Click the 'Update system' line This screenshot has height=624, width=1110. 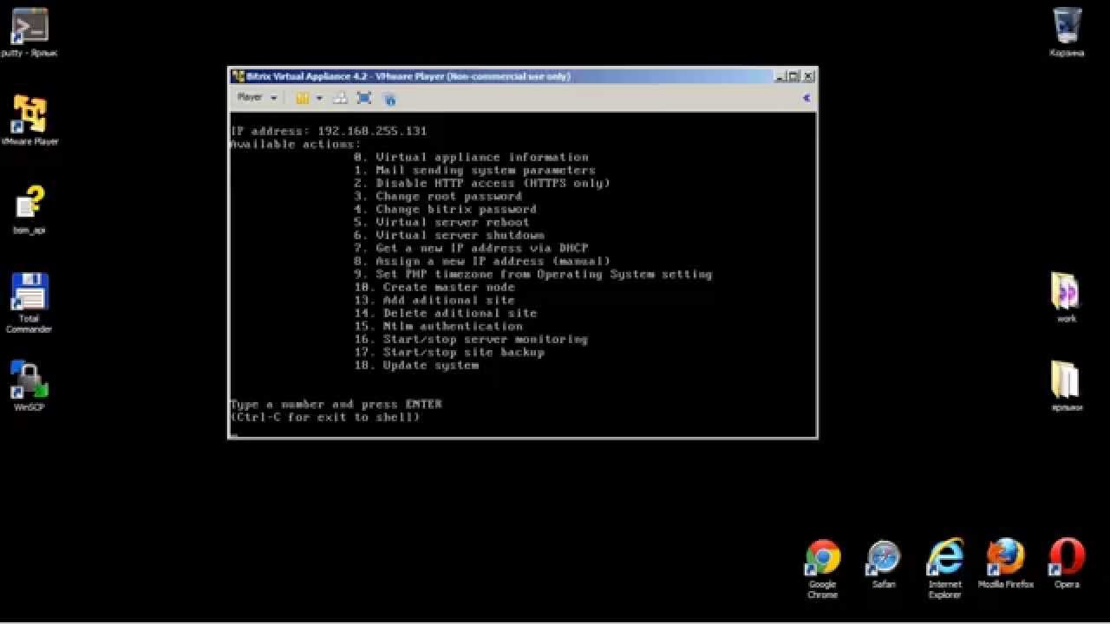coord(416,365)
